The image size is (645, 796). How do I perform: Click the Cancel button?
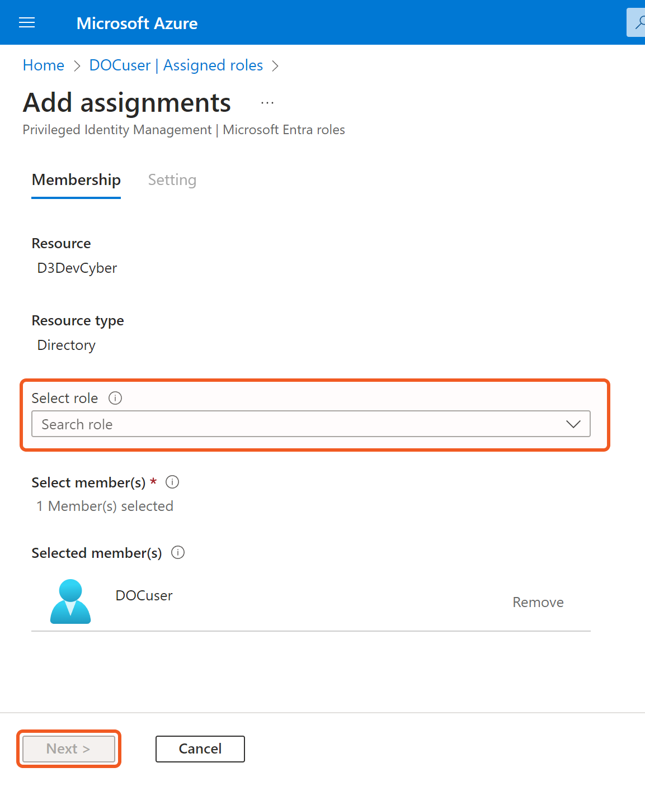point(200,748)
